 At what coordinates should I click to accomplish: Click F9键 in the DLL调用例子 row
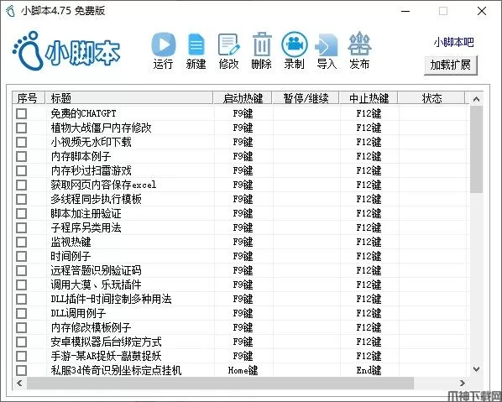click(x=243, y=313)
